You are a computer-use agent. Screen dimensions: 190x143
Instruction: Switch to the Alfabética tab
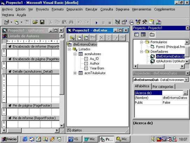(x=142, y=86)
